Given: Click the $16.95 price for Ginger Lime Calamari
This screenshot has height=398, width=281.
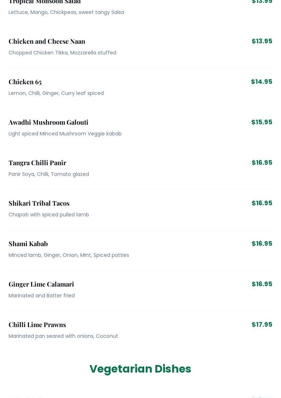Looking at the screenshot, I should [262, 284].
